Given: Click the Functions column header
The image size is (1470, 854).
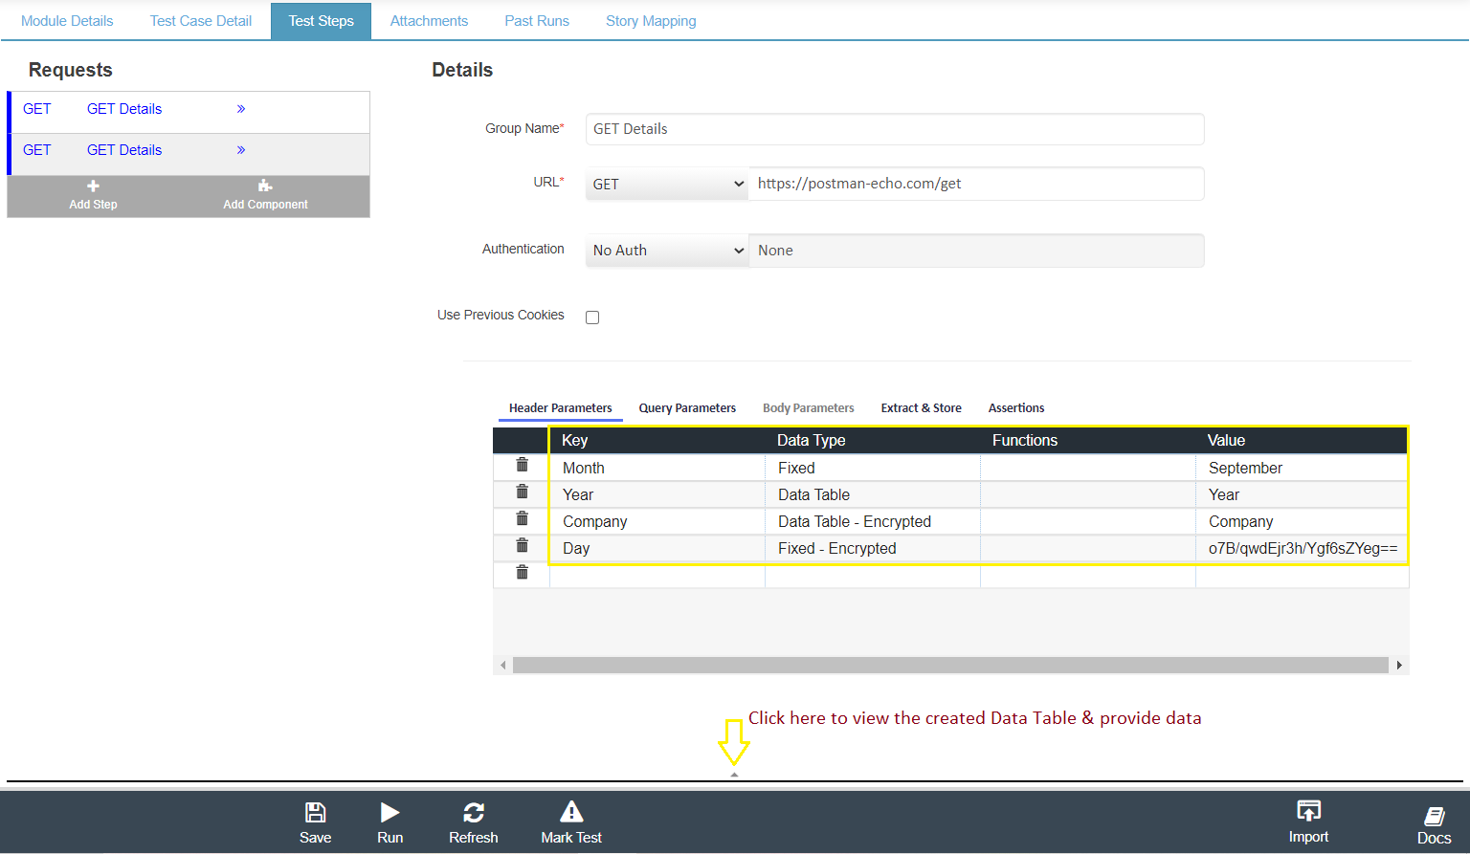Looking at the screenshot, I should click(1088, 440).
